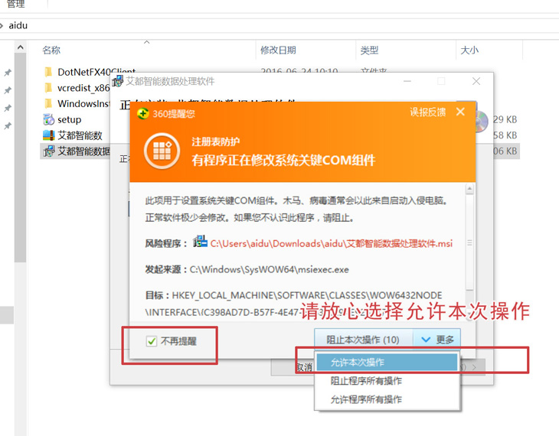This screenshot has height=436, width=559.
Task: Close the 360 warning dialog
Action: [460, 112]
